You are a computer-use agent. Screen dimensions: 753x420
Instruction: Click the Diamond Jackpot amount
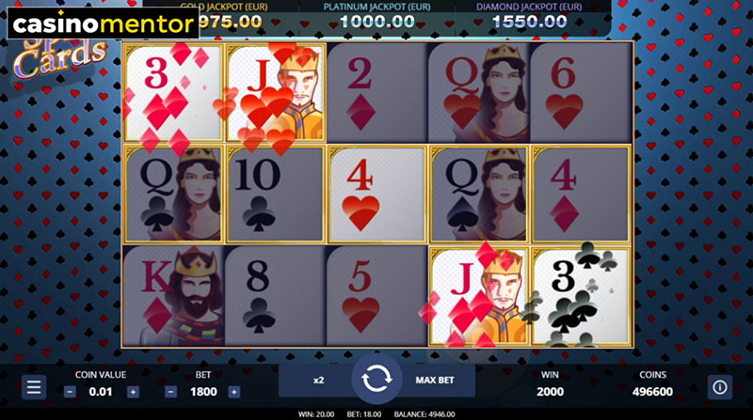point(530,22)
